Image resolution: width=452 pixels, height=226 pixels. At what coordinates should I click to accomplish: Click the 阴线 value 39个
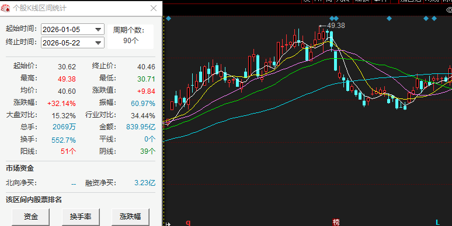tap(148, 151)
